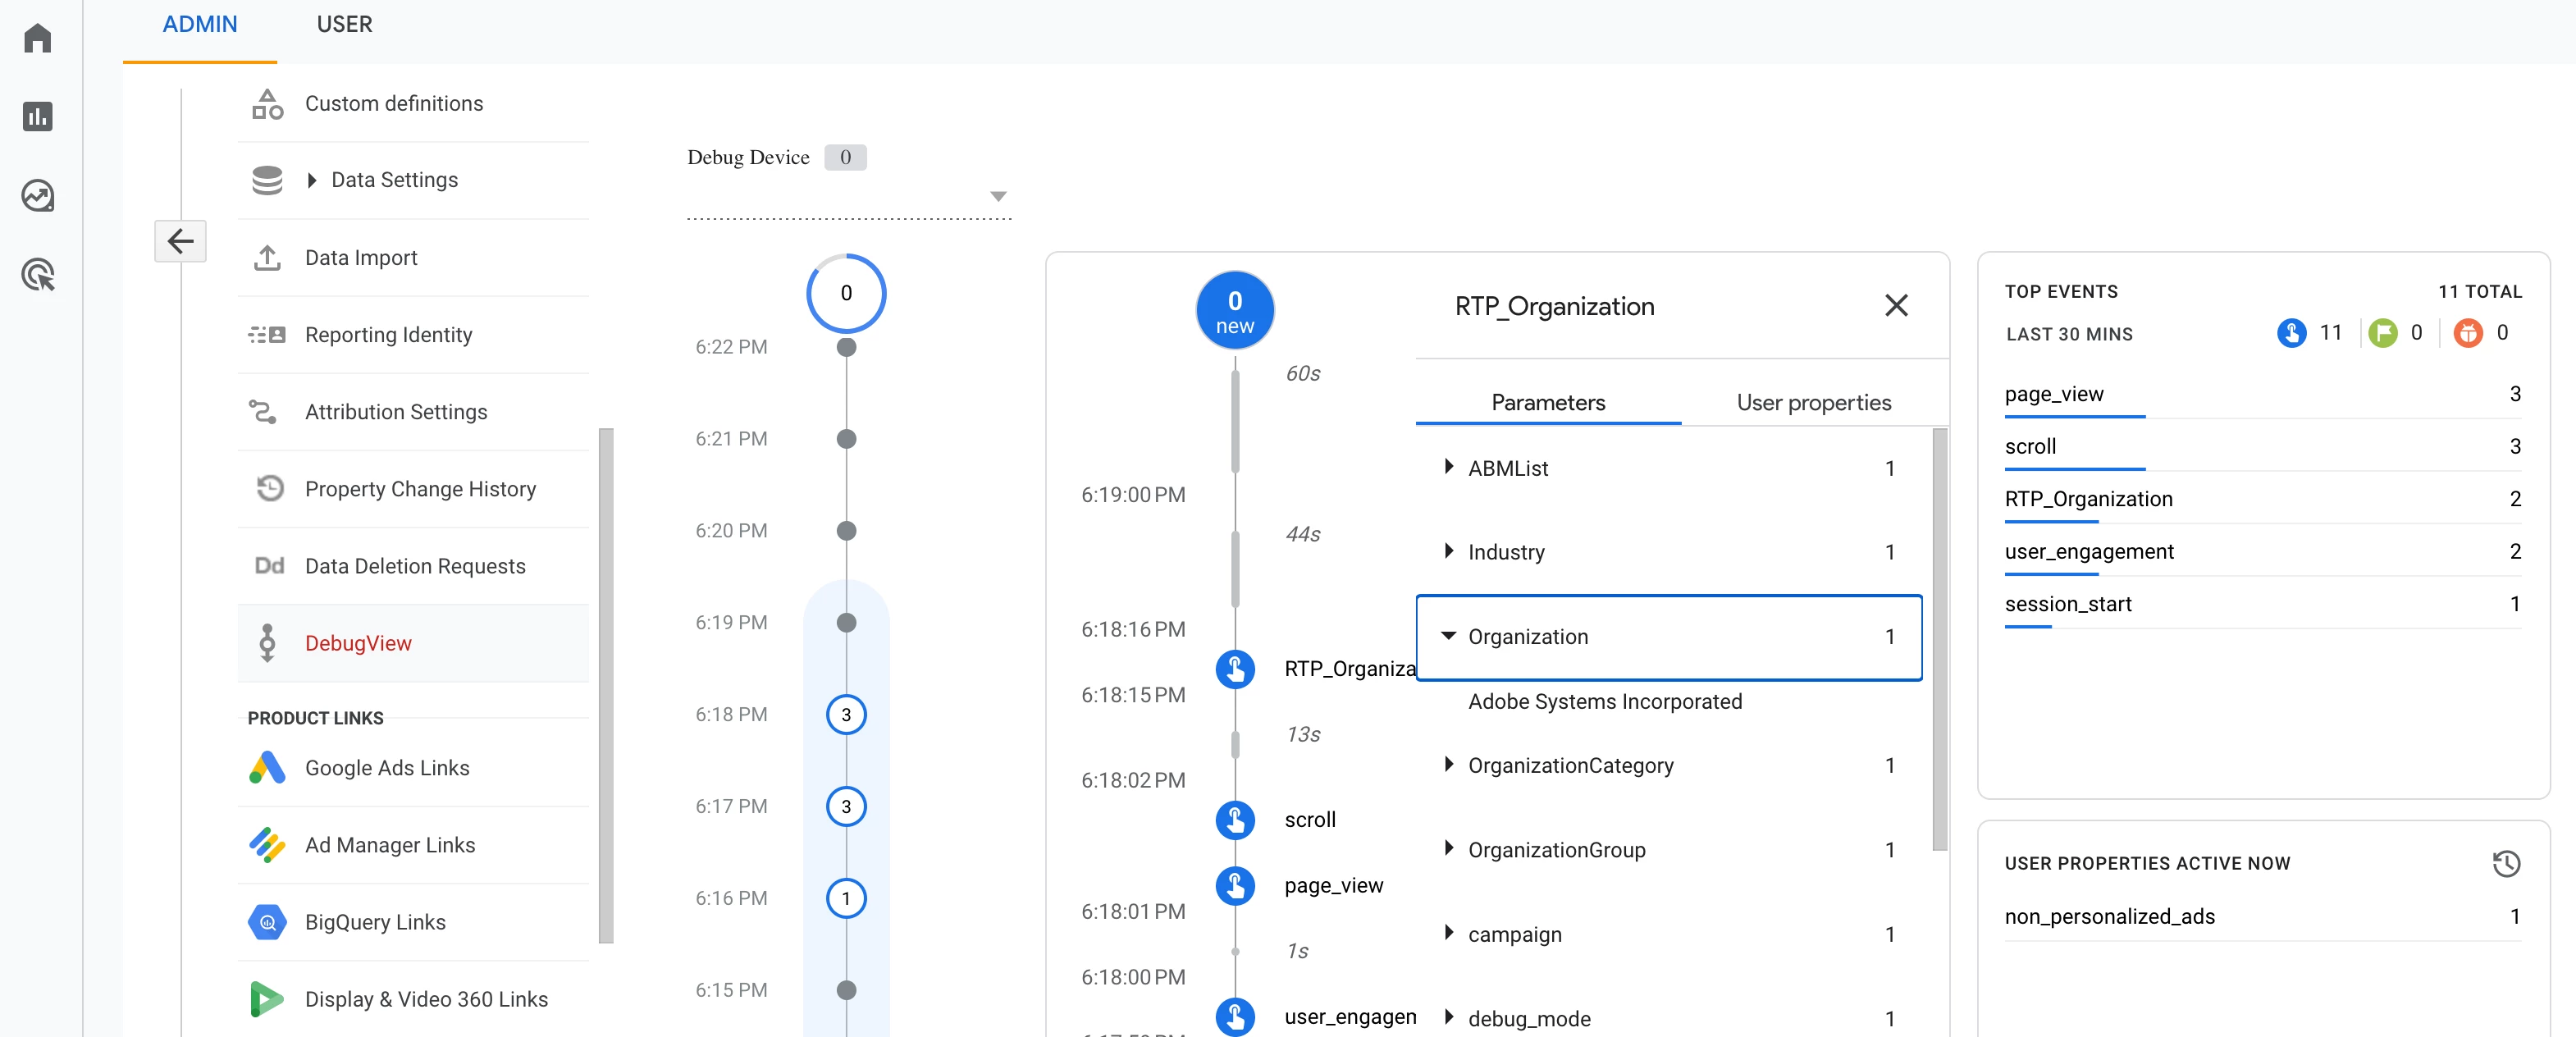Open the Explore icon in sidebar
The width and height of the screenshot is (2576, 1037).
coord(38,195)
